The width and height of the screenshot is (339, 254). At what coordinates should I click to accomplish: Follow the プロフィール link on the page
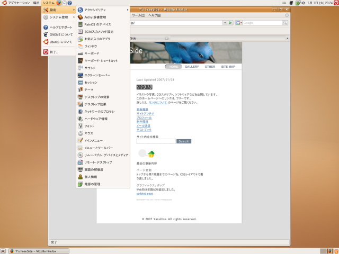pyautogui.click(x=144, y=117)
